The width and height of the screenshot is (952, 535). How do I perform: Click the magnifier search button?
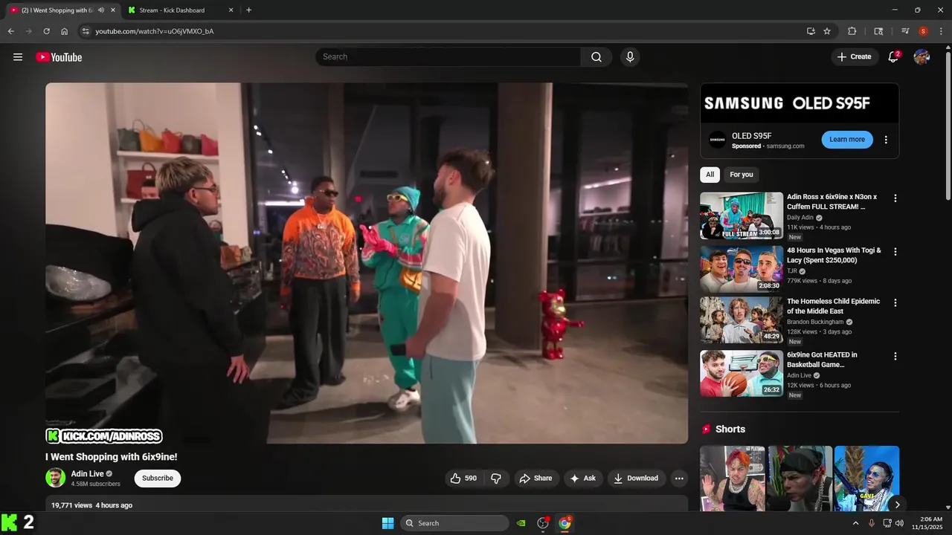pyautogui.click(x=596, y=57)
